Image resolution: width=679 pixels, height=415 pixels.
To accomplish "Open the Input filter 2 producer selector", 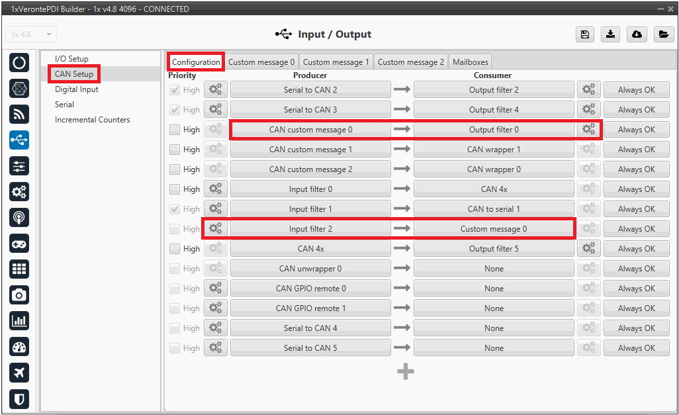I will point(310,229).
